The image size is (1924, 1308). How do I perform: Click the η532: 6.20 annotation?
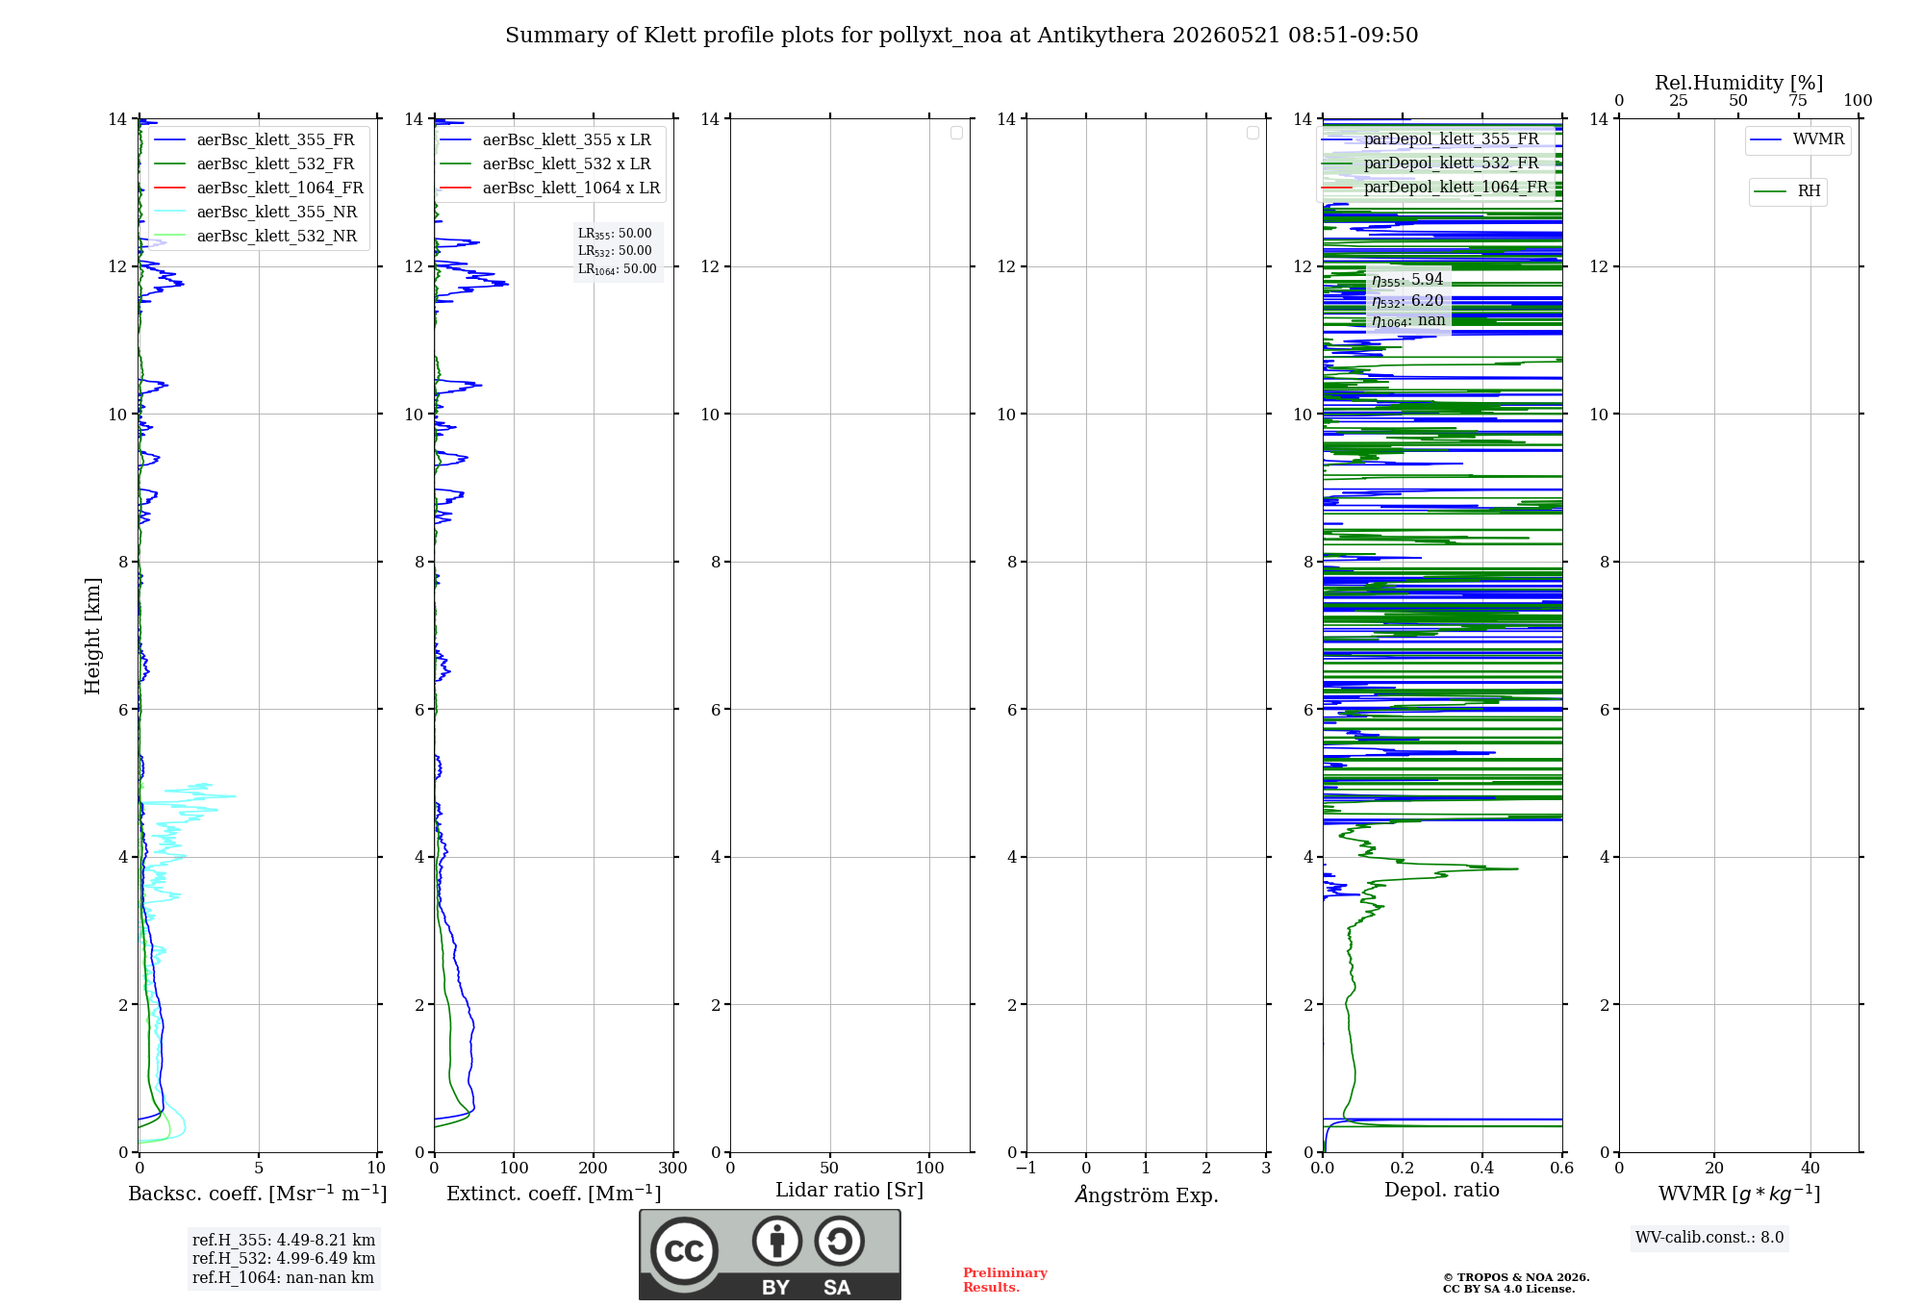tap(1407, 301)
